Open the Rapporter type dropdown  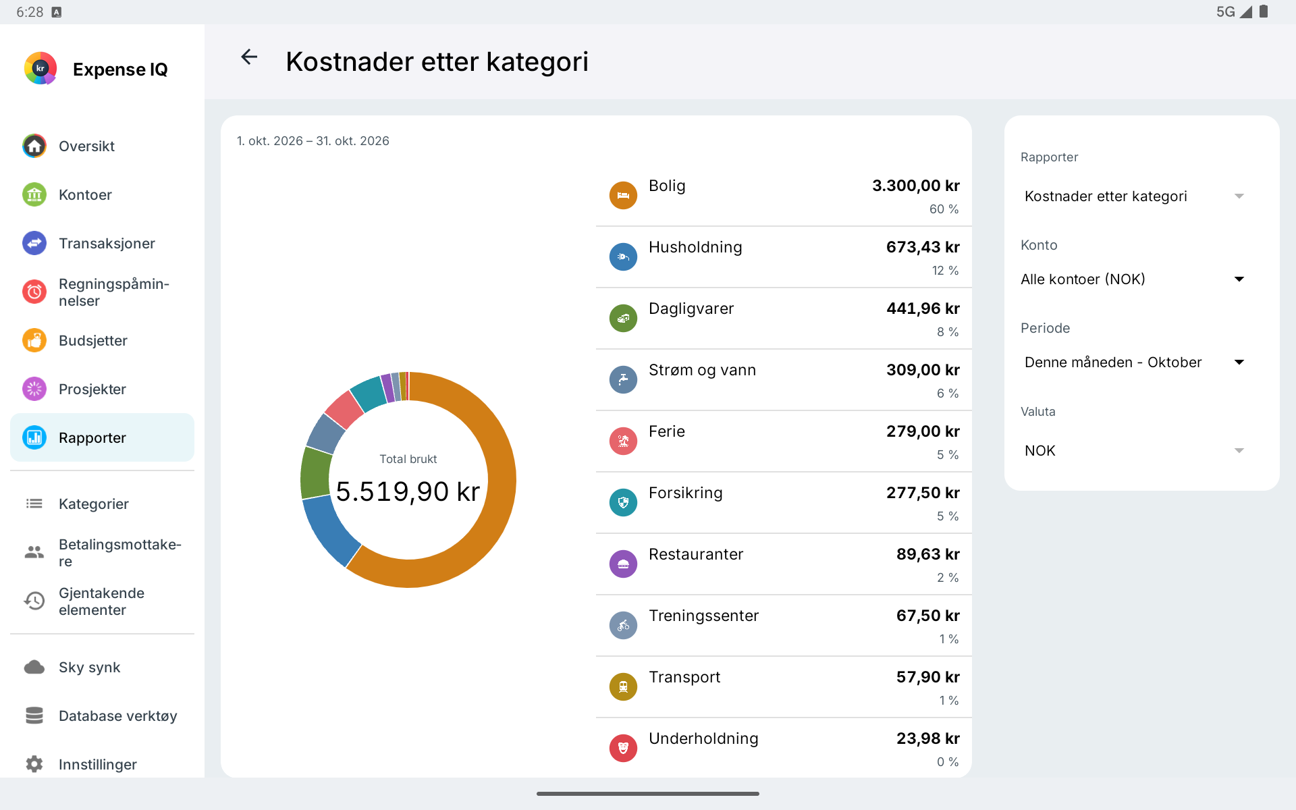(1134, 196)
